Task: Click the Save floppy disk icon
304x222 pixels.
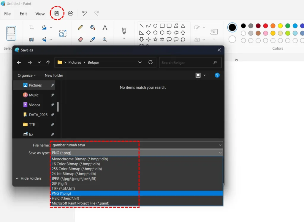Action: coord(57,13)
